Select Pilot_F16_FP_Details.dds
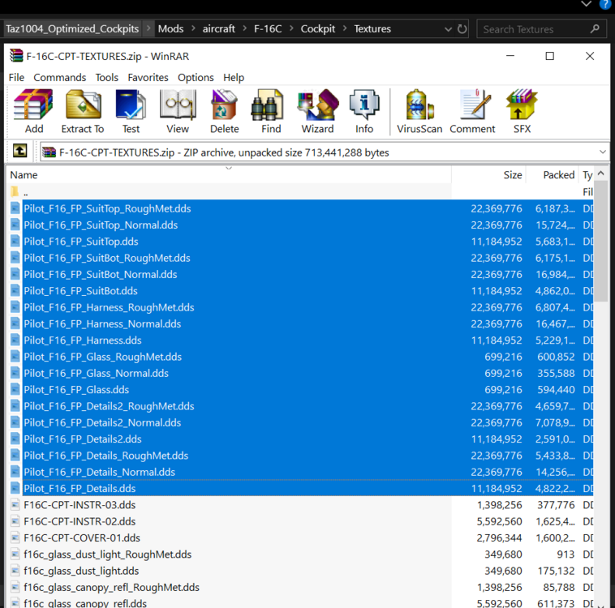The width and height of the screenshot is (615, 608). click(x=80, y=489)
